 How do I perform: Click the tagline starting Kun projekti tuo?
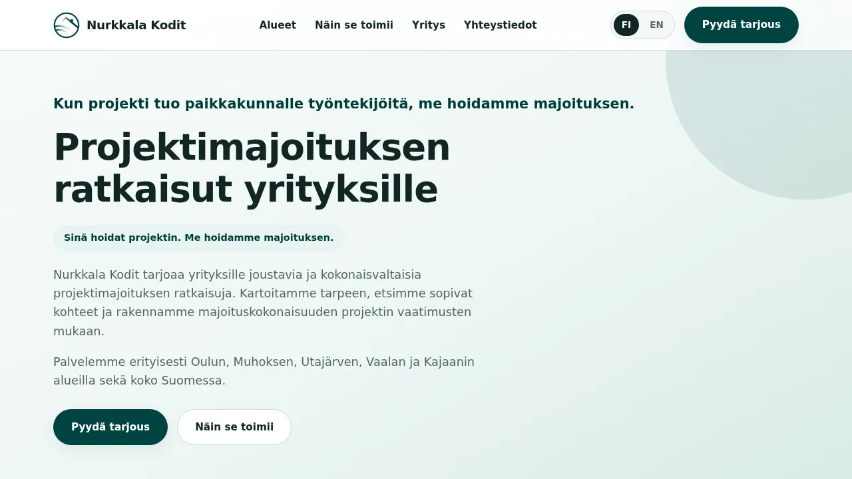tap(343, 104)
